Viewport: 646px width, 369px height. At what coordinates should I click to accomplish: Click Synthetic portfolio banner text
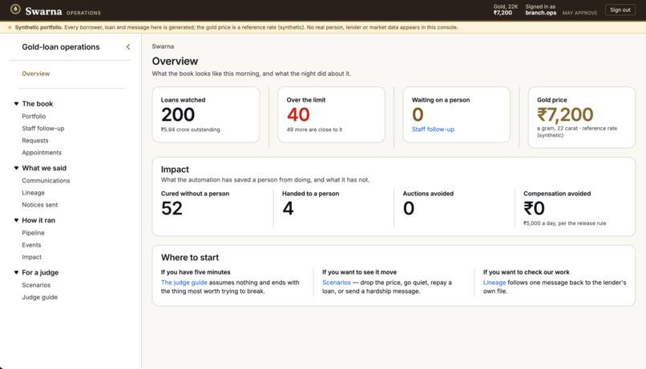[236, 27]
